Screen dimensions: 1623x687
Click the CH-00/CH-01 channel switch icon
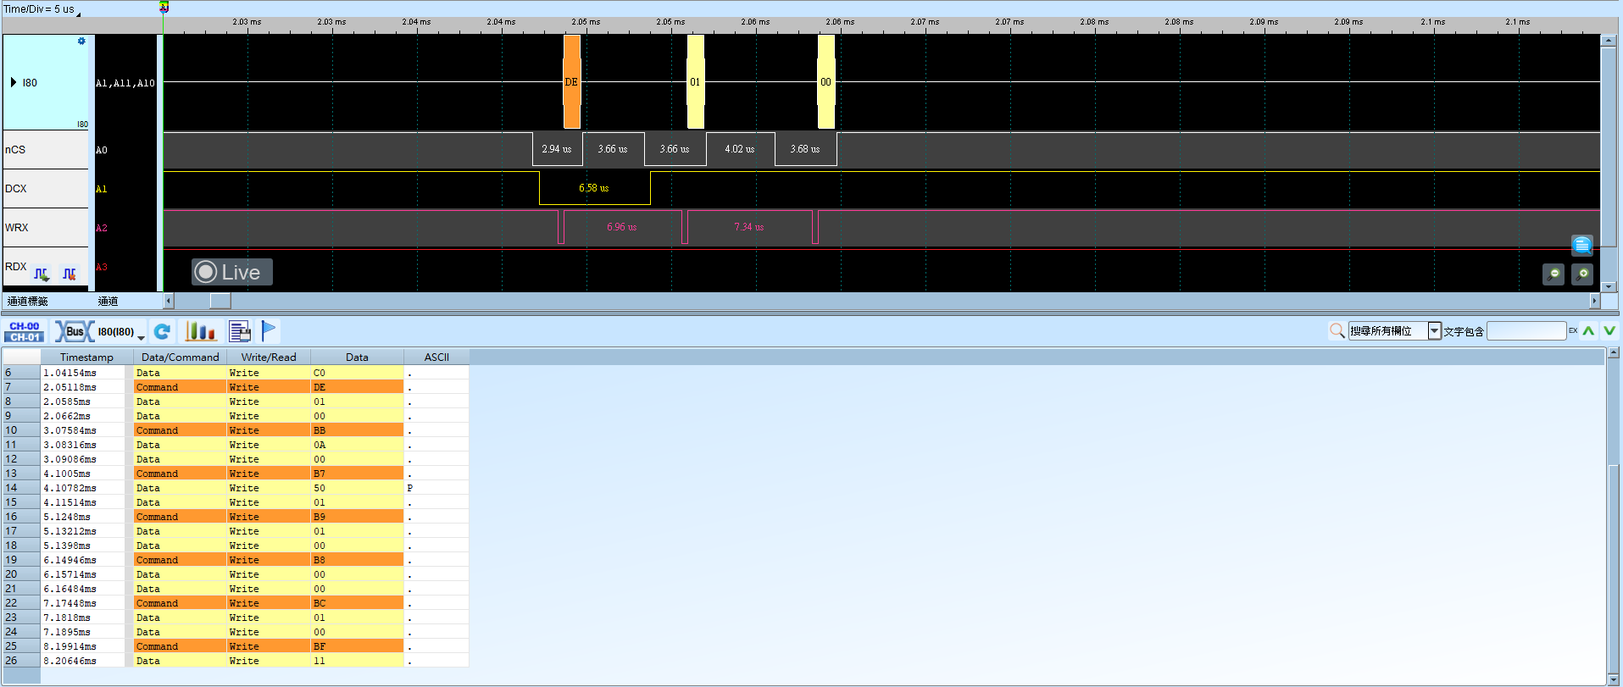[x=25, y=331]
